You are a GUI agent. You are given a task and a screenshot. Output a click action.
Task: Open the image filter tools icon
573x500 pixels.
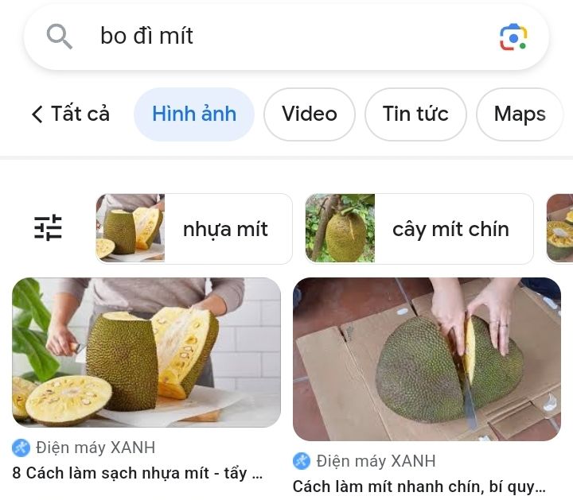coord(48,227)
